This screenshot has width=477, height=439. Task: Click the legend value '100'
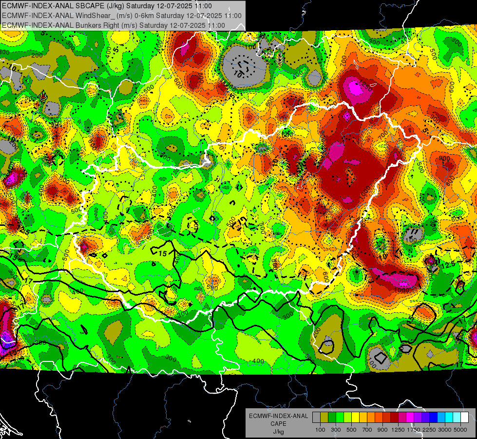tap(320, 430)
